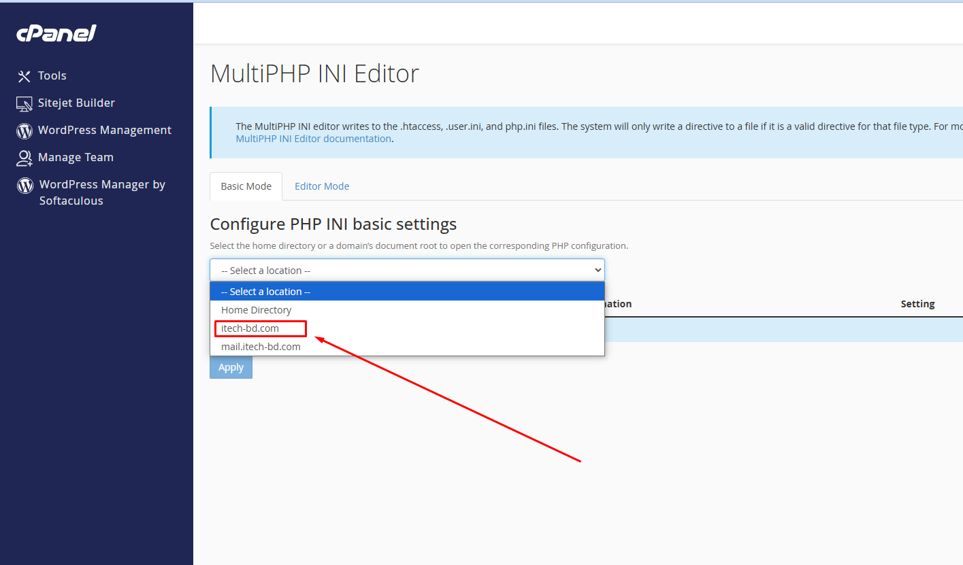Open Manage Team page
The width and height of the screenshot is (963, 565).
click(76, 157)
